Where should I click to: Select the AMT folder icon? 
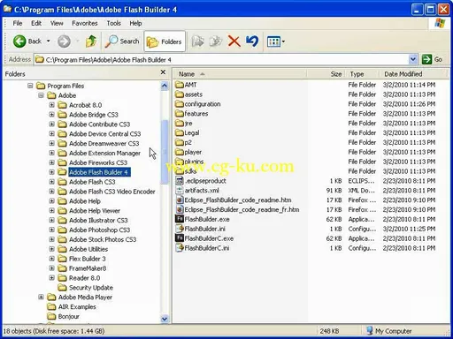[x=180, y=85]
